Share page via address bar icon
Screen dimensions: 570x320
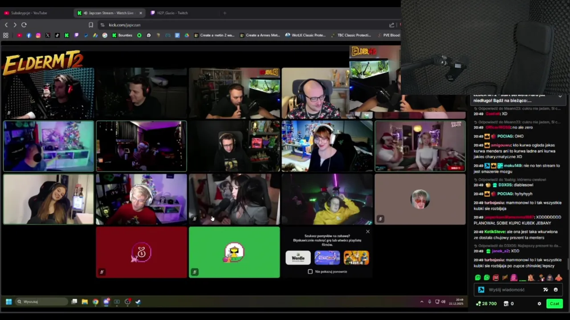coord(391,25)
